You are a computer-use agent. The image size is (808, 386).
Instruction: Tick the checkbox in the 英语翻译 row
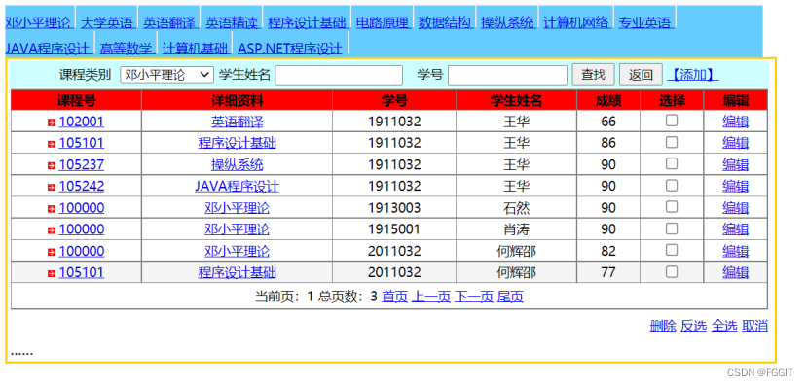tap(672, 121)
